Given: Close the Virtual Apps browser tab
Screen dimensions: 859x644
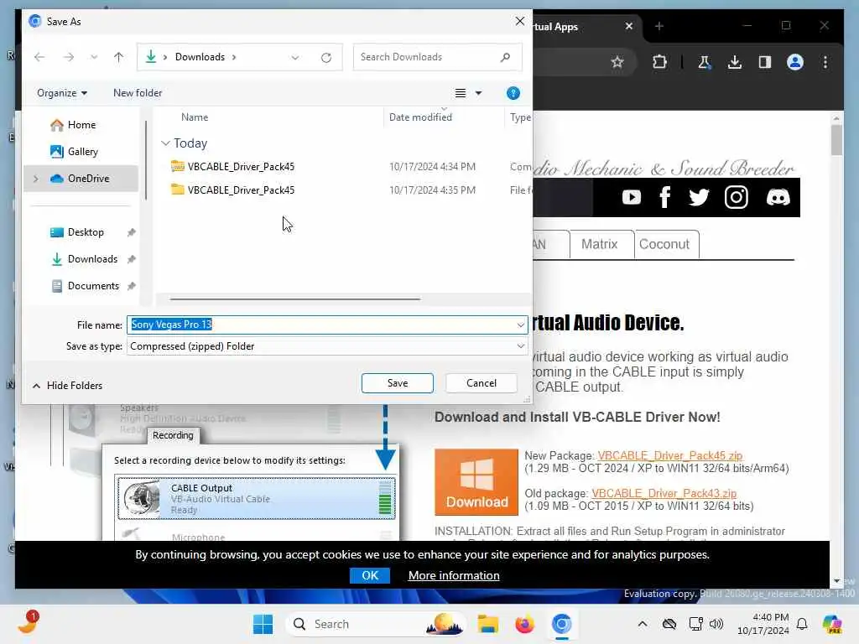Looking at the screenshot, I should (x=629, y=26).
